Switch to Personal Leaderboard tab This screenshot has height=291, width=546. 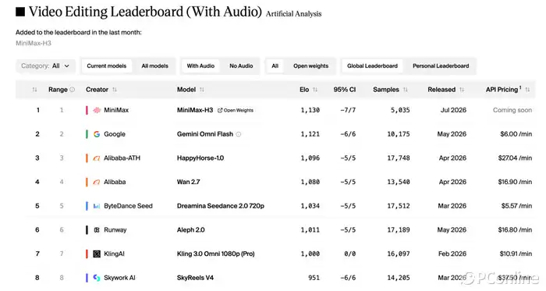(441, 66)
